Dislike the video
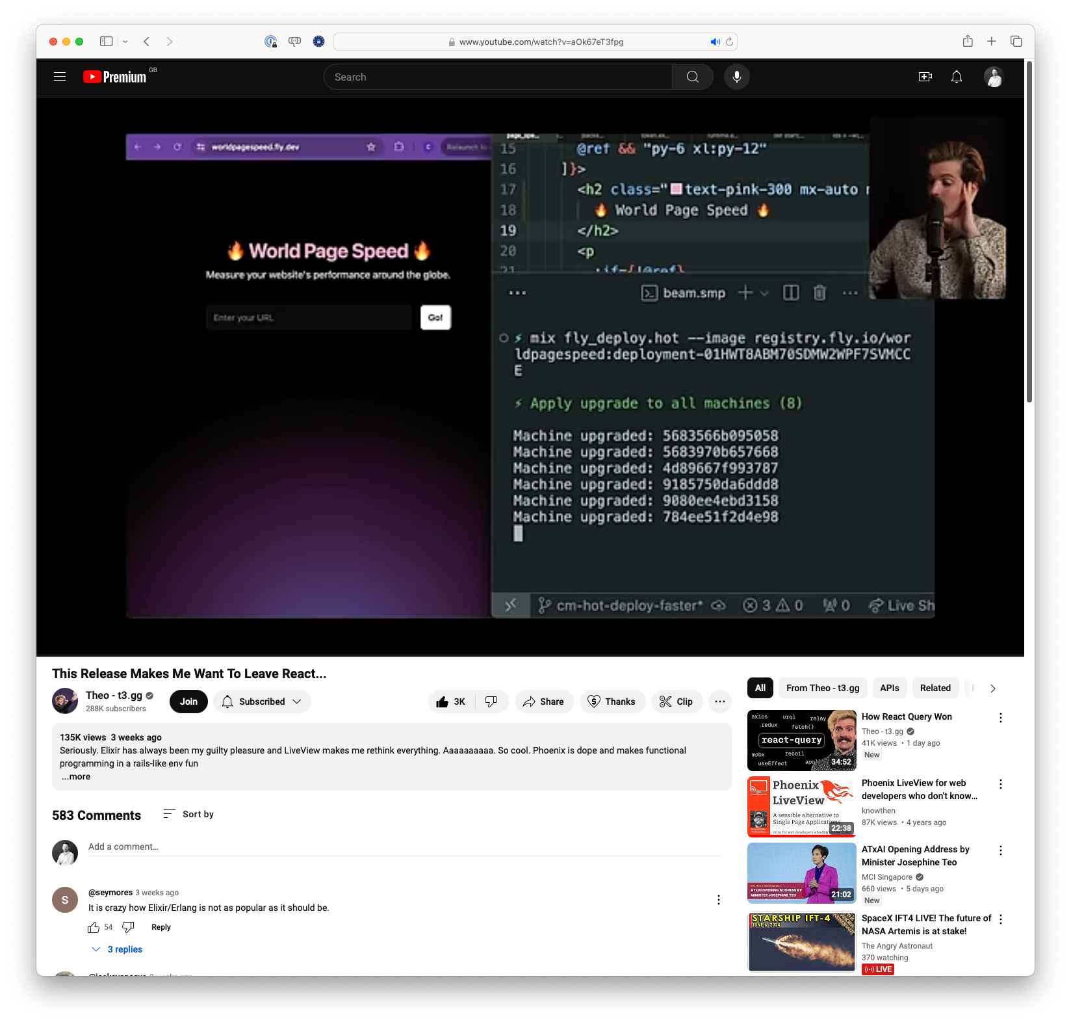1071x1024 pixels. coord(493,702)
